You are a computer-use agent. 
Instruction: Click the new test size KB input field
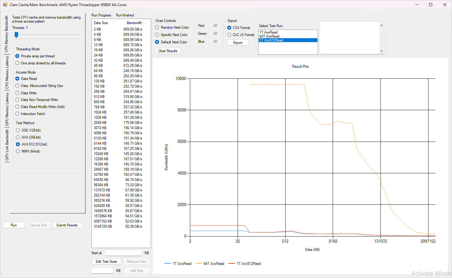tap(102, 271)
